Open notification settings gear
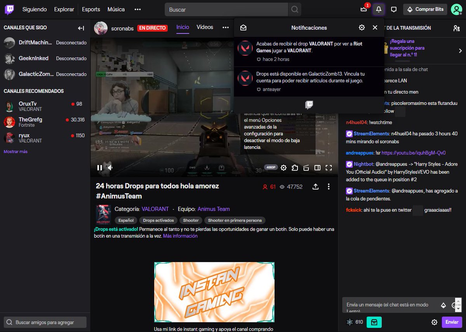 [362, 28]
